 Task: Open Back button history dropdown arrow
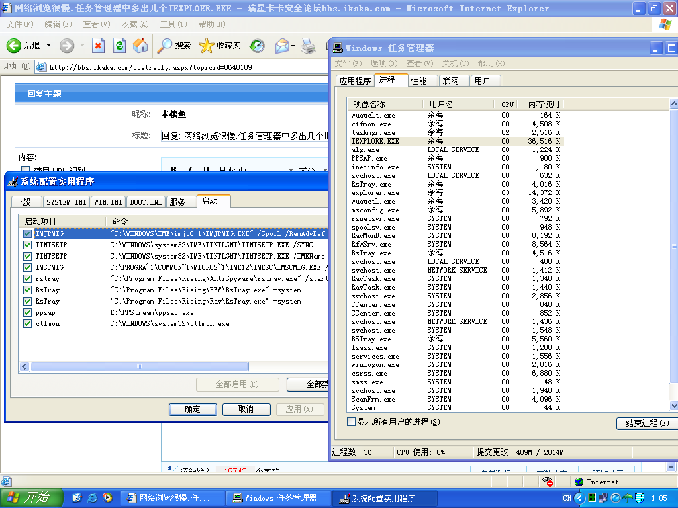pyautogui.click(x=48, y=46)
